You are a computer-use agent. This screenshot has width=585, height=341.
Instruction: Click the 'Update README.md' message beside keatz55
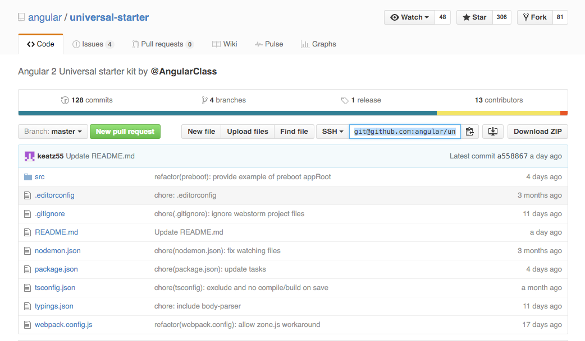point(100,156)
